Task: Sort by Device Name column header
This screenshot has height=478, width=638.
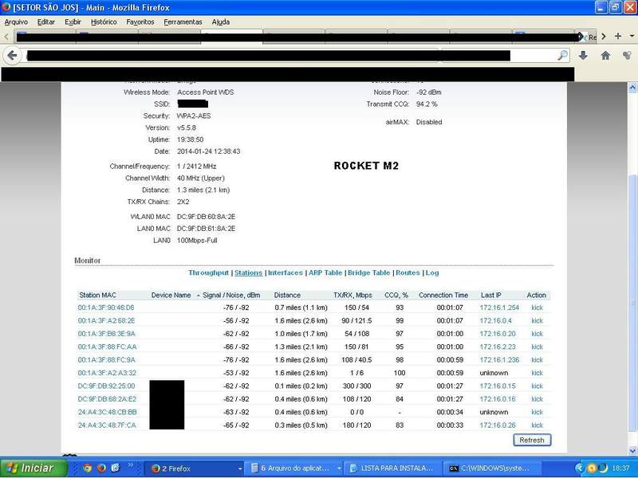Action: click(171, 296)
